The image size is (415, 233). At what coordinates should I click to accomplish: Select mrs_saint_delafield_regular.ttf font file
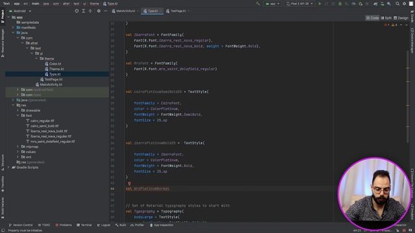[x=53, y=142]
